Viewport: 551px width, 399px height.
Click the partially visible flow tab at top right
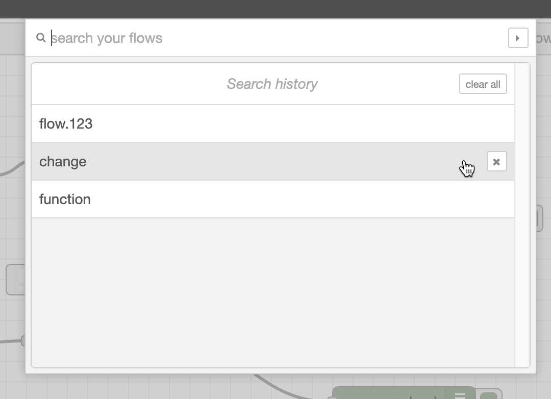tap(543, 38)
